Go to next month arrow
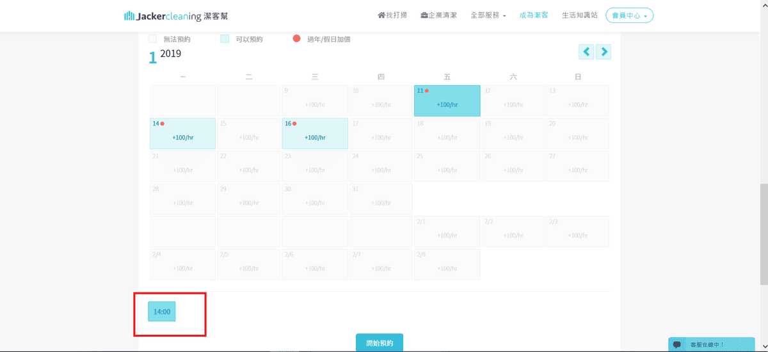The width and height of the screenshot is (768, 352). [x=604, y=52]
